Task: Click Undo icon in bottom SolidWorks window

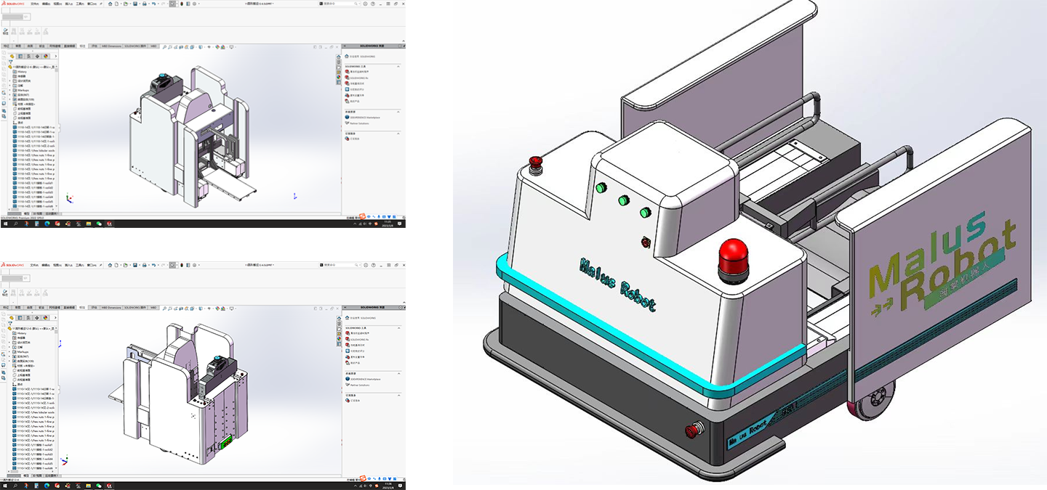Action: coord(153,266)
